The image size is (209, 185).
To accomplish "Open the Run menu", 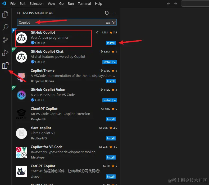I will tap(71, 4).
